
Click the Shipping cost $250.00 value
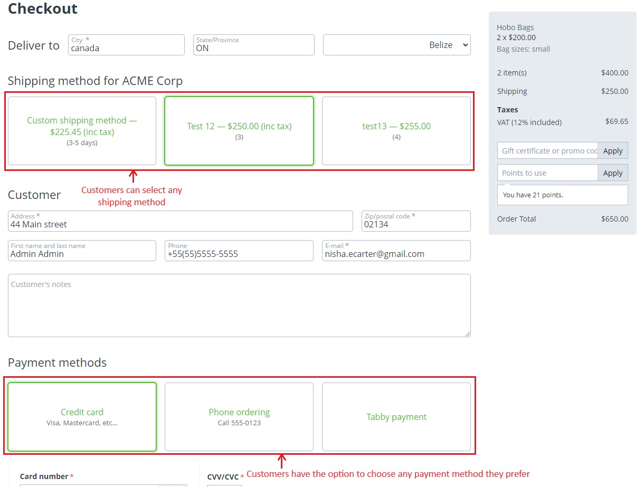(614, 91)
